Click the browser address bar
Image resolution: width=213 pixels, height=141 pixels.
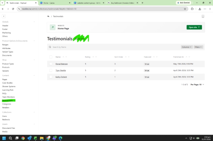[102, 9]
